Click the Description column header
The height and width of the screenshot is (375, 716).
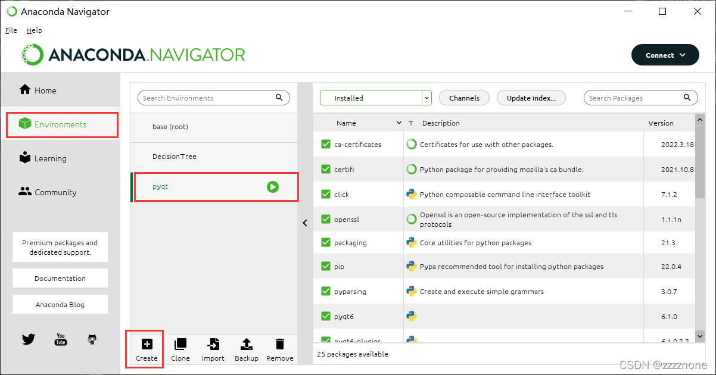pos(441,123)
